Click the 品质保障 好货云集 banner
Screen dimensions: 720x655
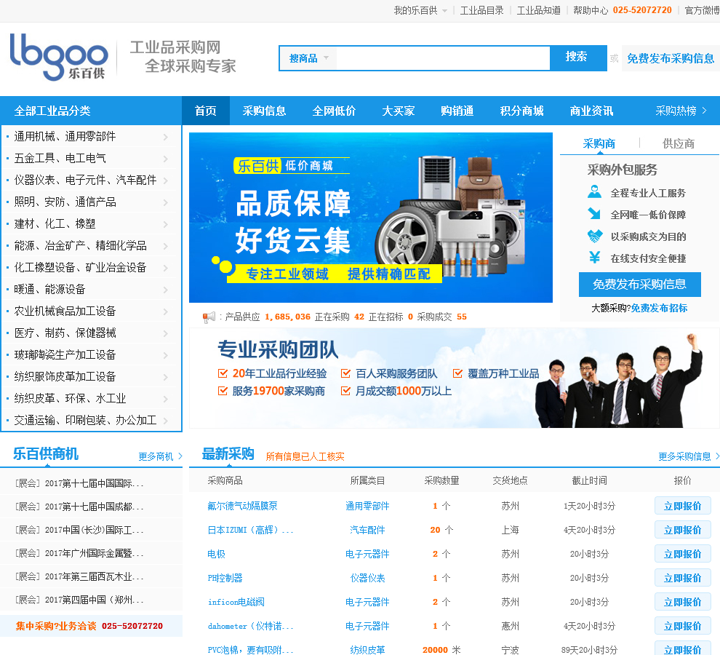pyautogui.click(x=371, y=218)
